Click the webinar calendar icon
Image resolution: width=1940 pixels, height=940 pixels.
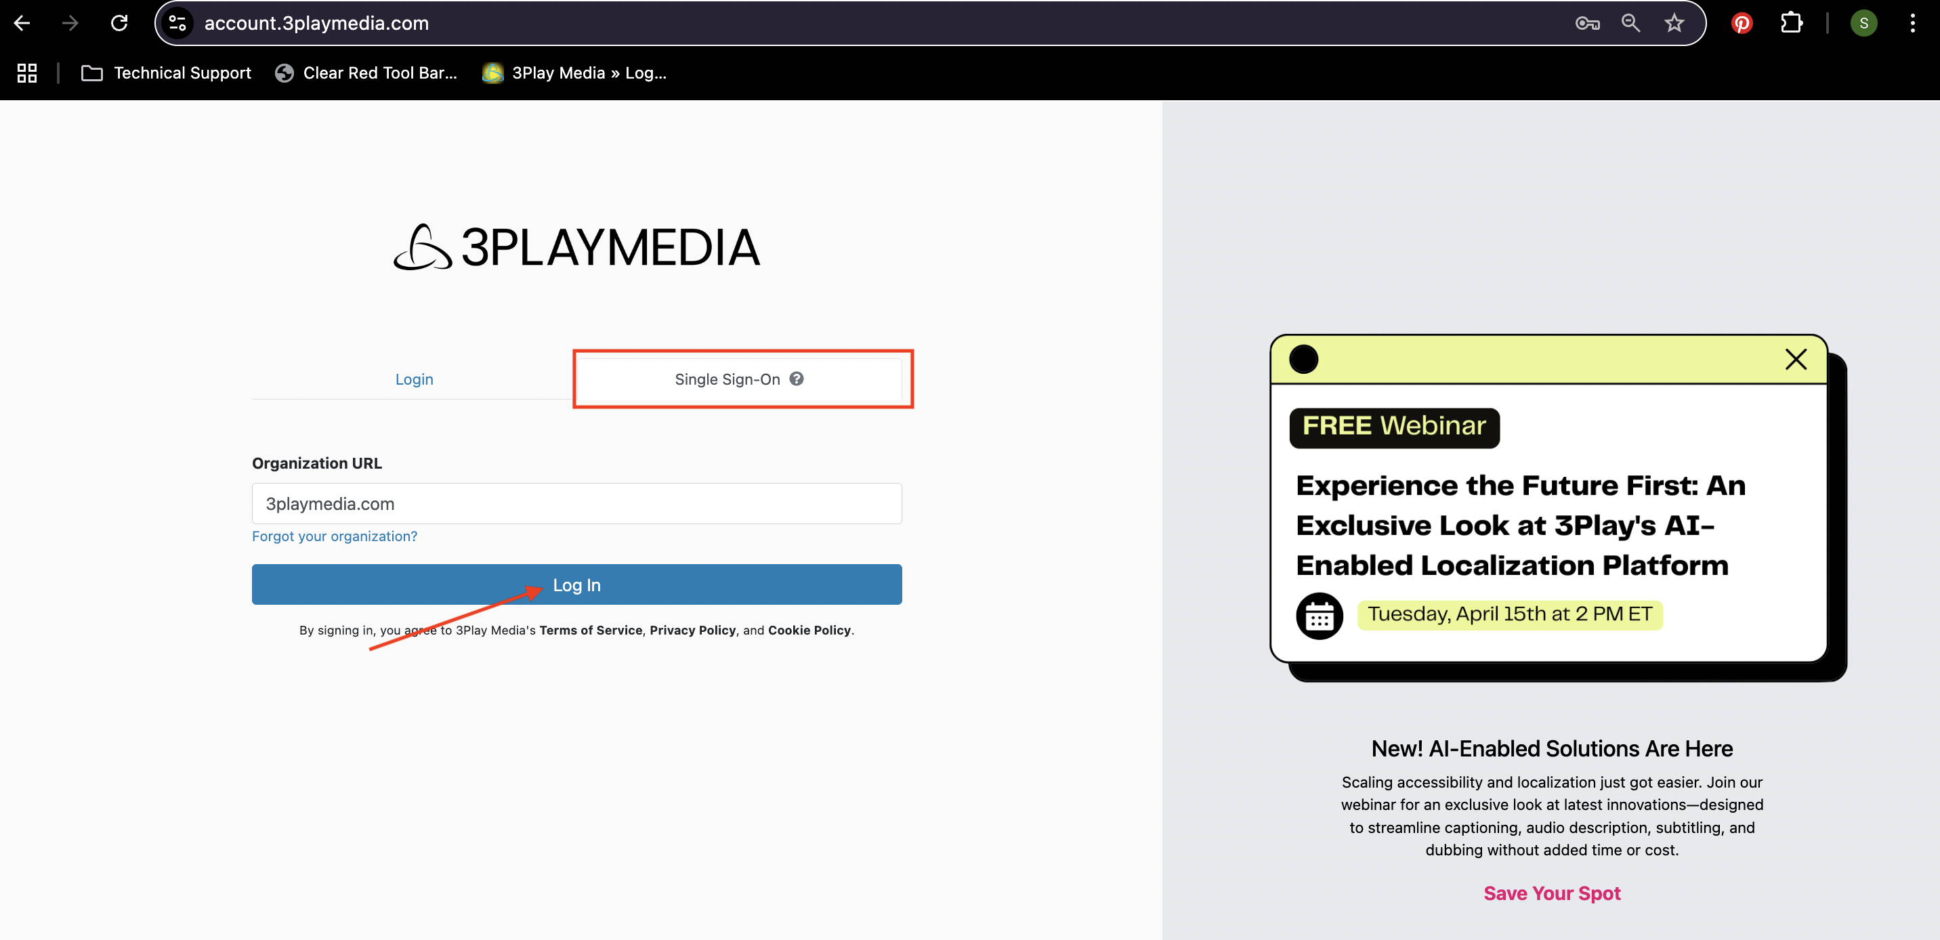pos(1319,616)
